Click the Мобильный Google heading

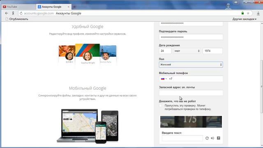tap(88, 88)
